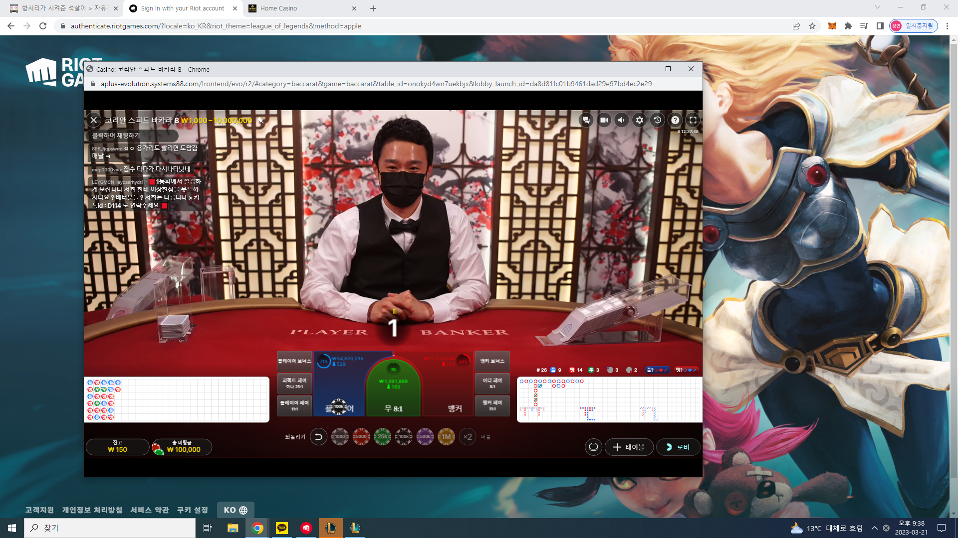958x538 pixels.
Task: Click the x2 double bet button
Action: pos(468,437)
